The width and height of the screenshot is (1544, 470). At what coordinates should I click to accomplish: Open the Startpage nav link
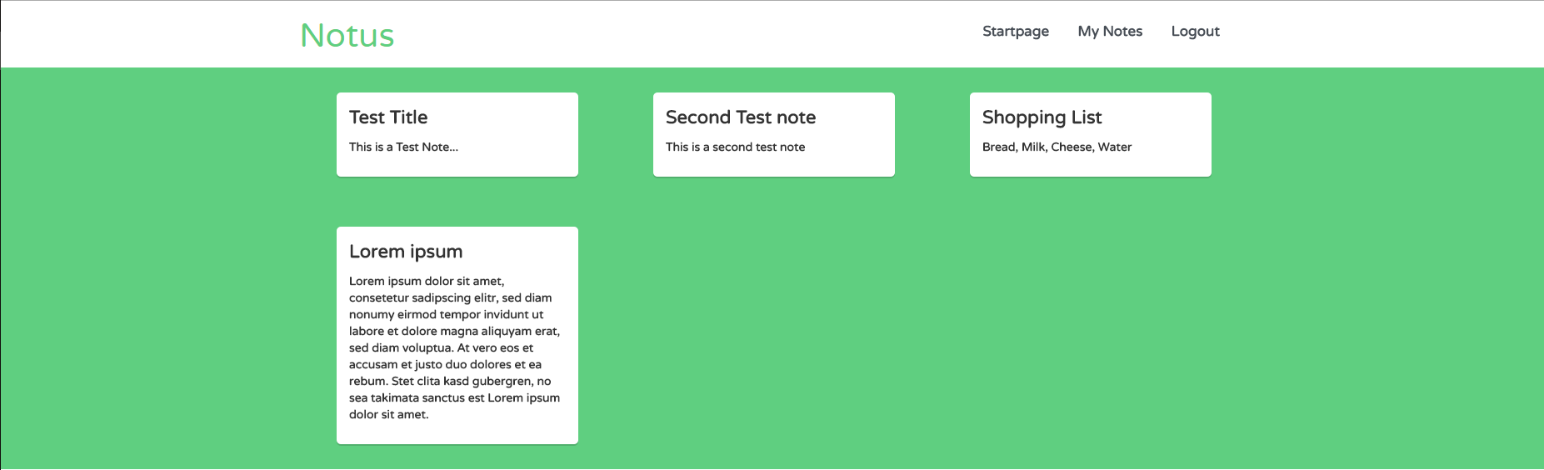click(1015, 32)
